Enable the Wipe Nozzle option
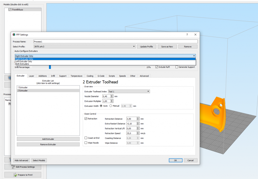This screenshot has height=179, width=258. pos(86,143)
